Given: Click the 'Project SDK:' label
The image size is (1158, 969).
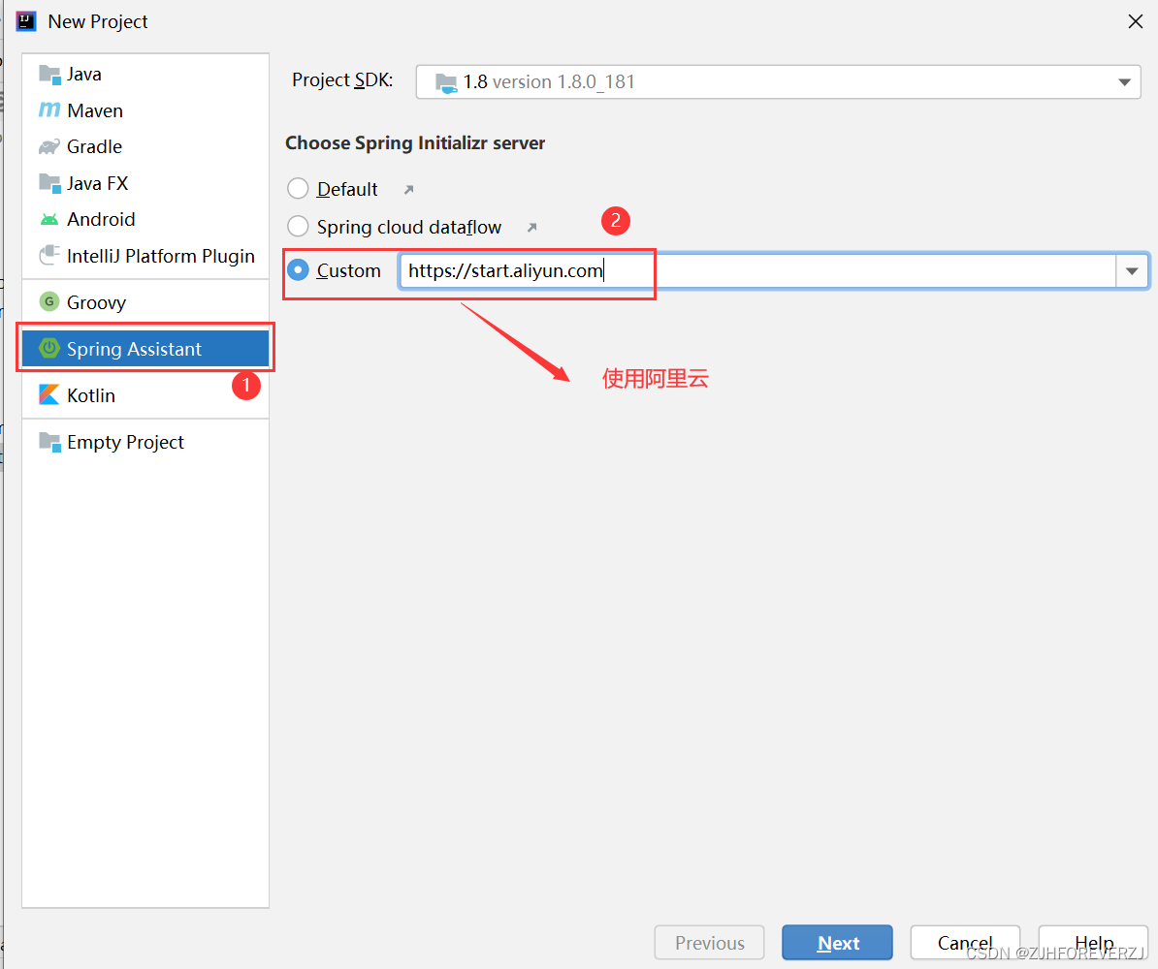Looking at the screenshot, I should click(342, 79).
